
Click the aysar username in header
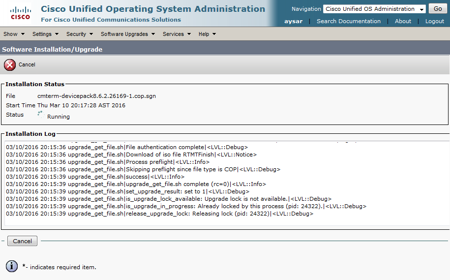(x=293, y=21)
